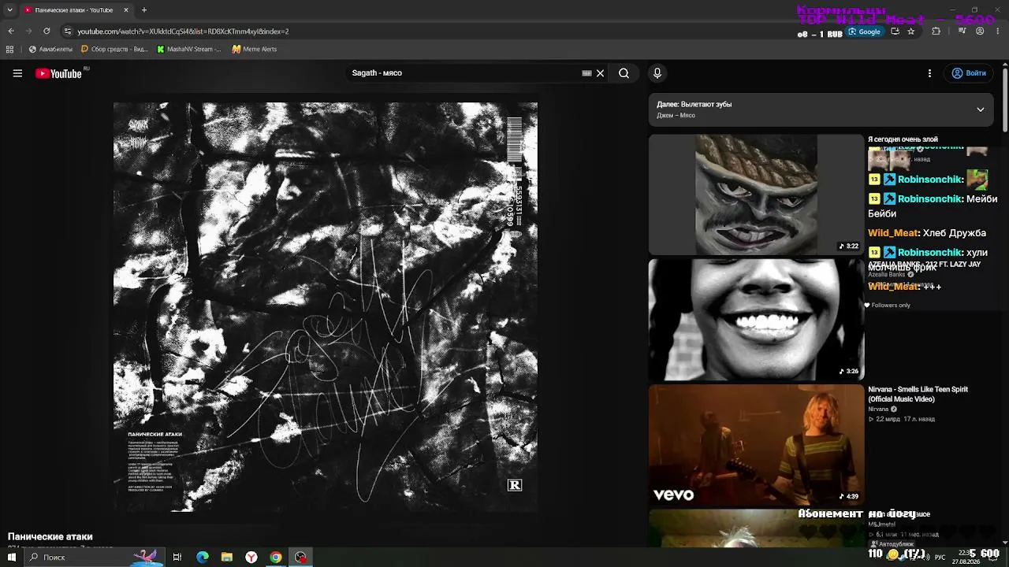Click the 'Панические атаки' album cover video
The width and height of the screenshot is (1009, 567).
click(326, 307)
